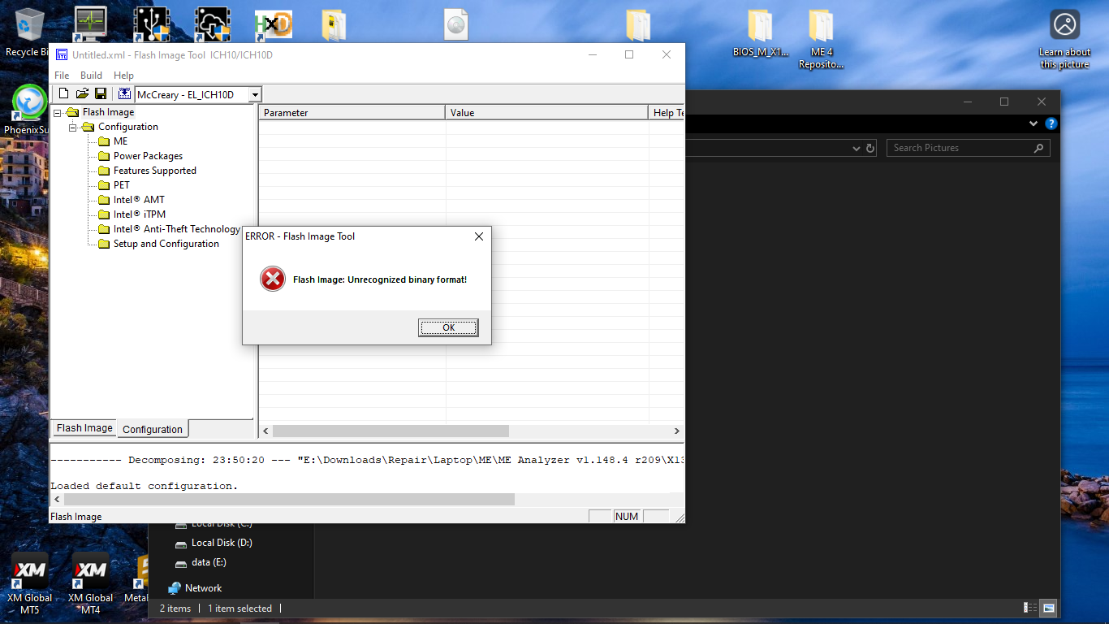The height and width of the screenshot is (624, 1109).
Task: Click the Flash Image root folder icon
Action: pyautogui.click(x=72, y=112)
